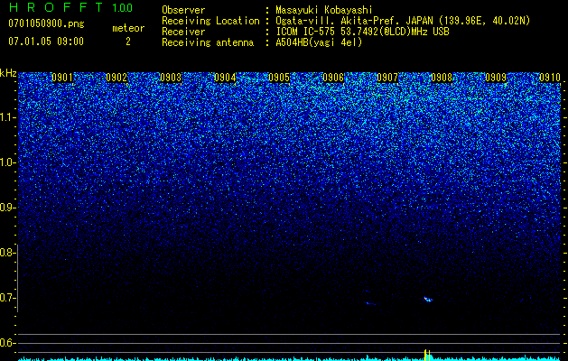Click the 0.8 frequency axis label
This screenshot has width=568, height=361.
point(7,253)
